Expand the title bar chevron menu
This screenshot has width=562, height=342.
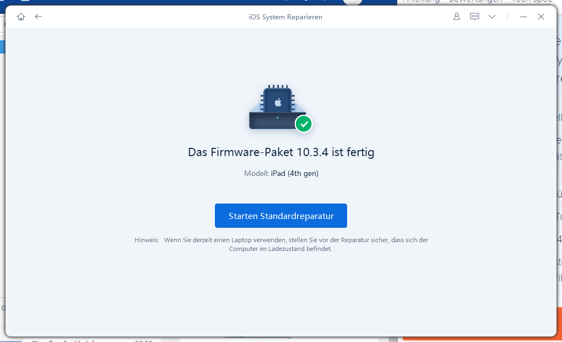click(x=492, y=17)
